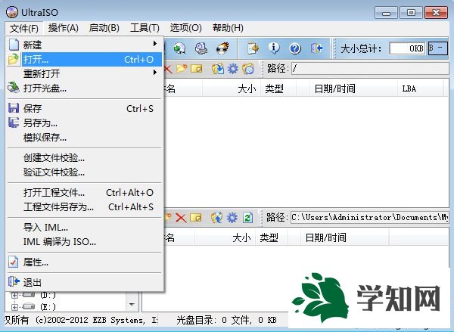Choose 属性... menu entry
The image size is (454, 332).
85,262
